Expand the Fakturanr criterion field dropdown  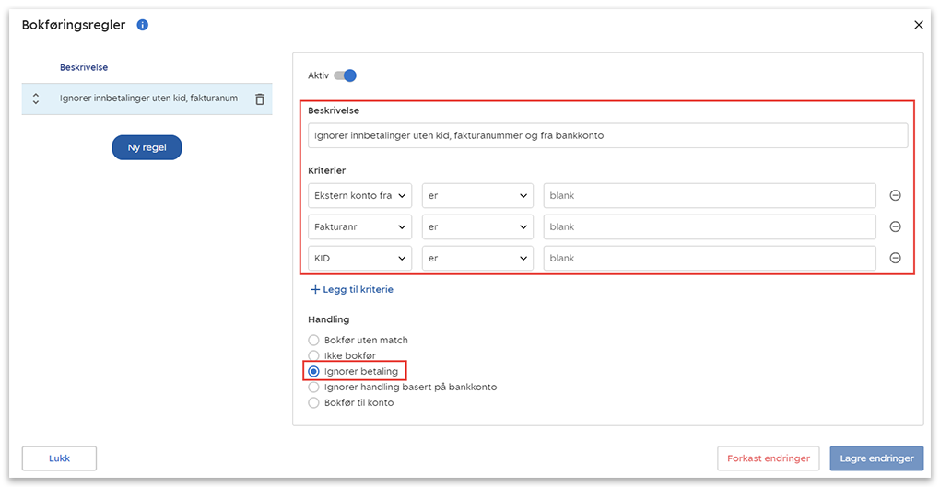tap(360, 227)
